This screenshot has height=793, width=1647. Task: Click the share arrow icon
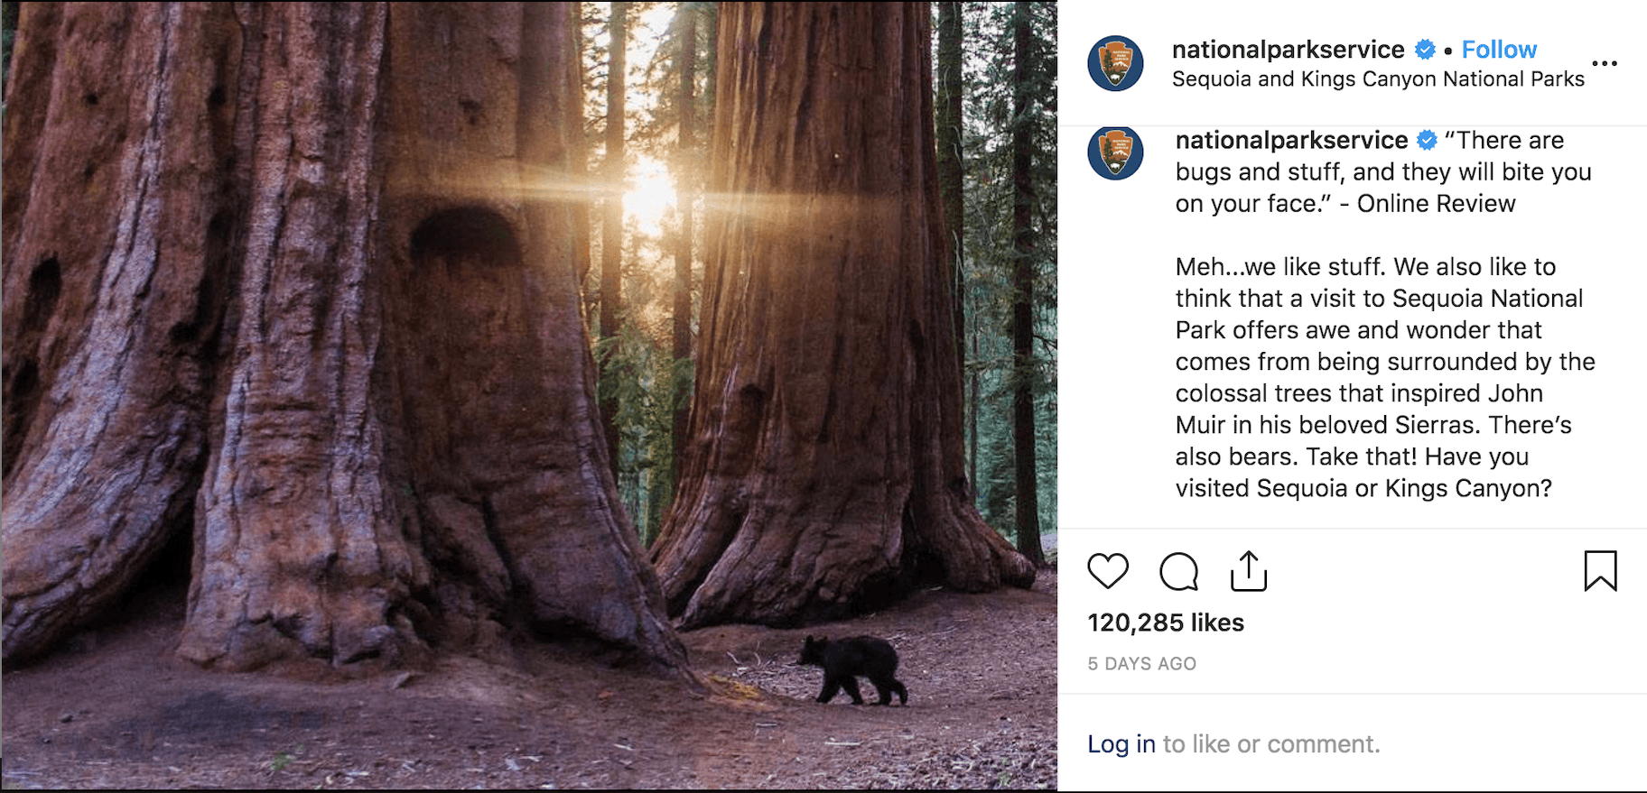click(1249, 571)
